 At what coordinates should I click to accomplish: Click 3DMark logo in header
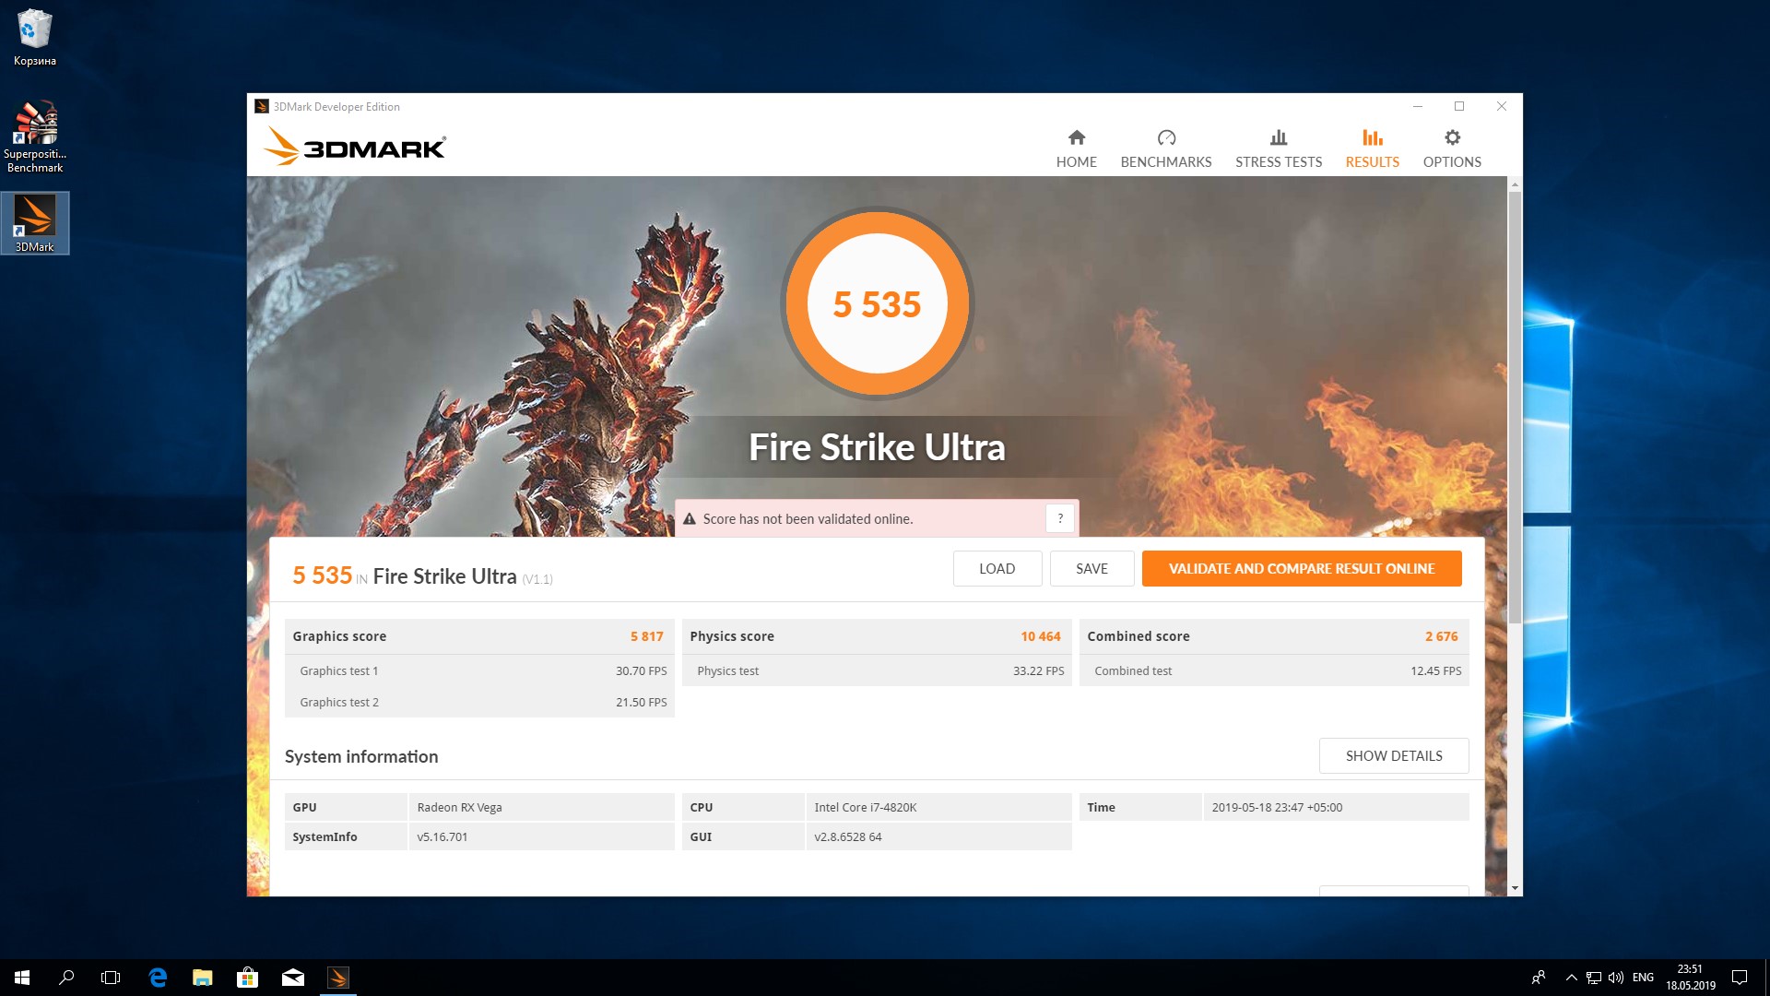355,147
